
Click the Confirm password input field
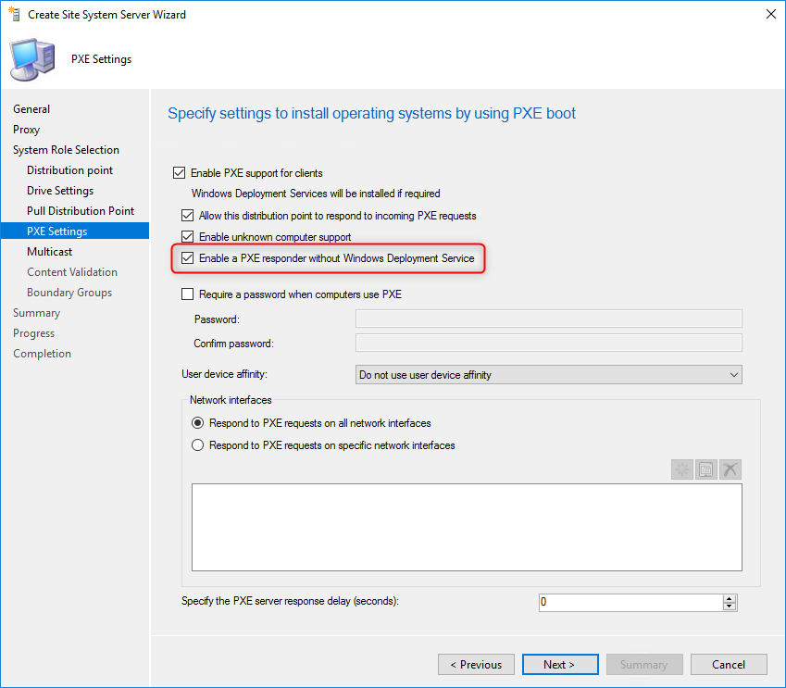click(548, 343)
